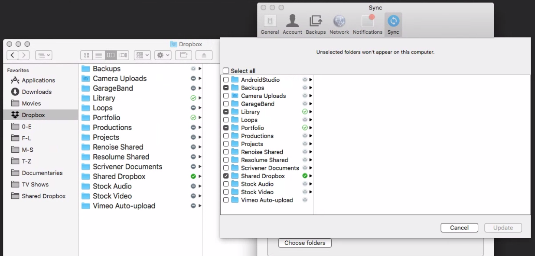Check the Select all checkbox
The width and height of the screenshot is (535, 256).
coord(225,71)
